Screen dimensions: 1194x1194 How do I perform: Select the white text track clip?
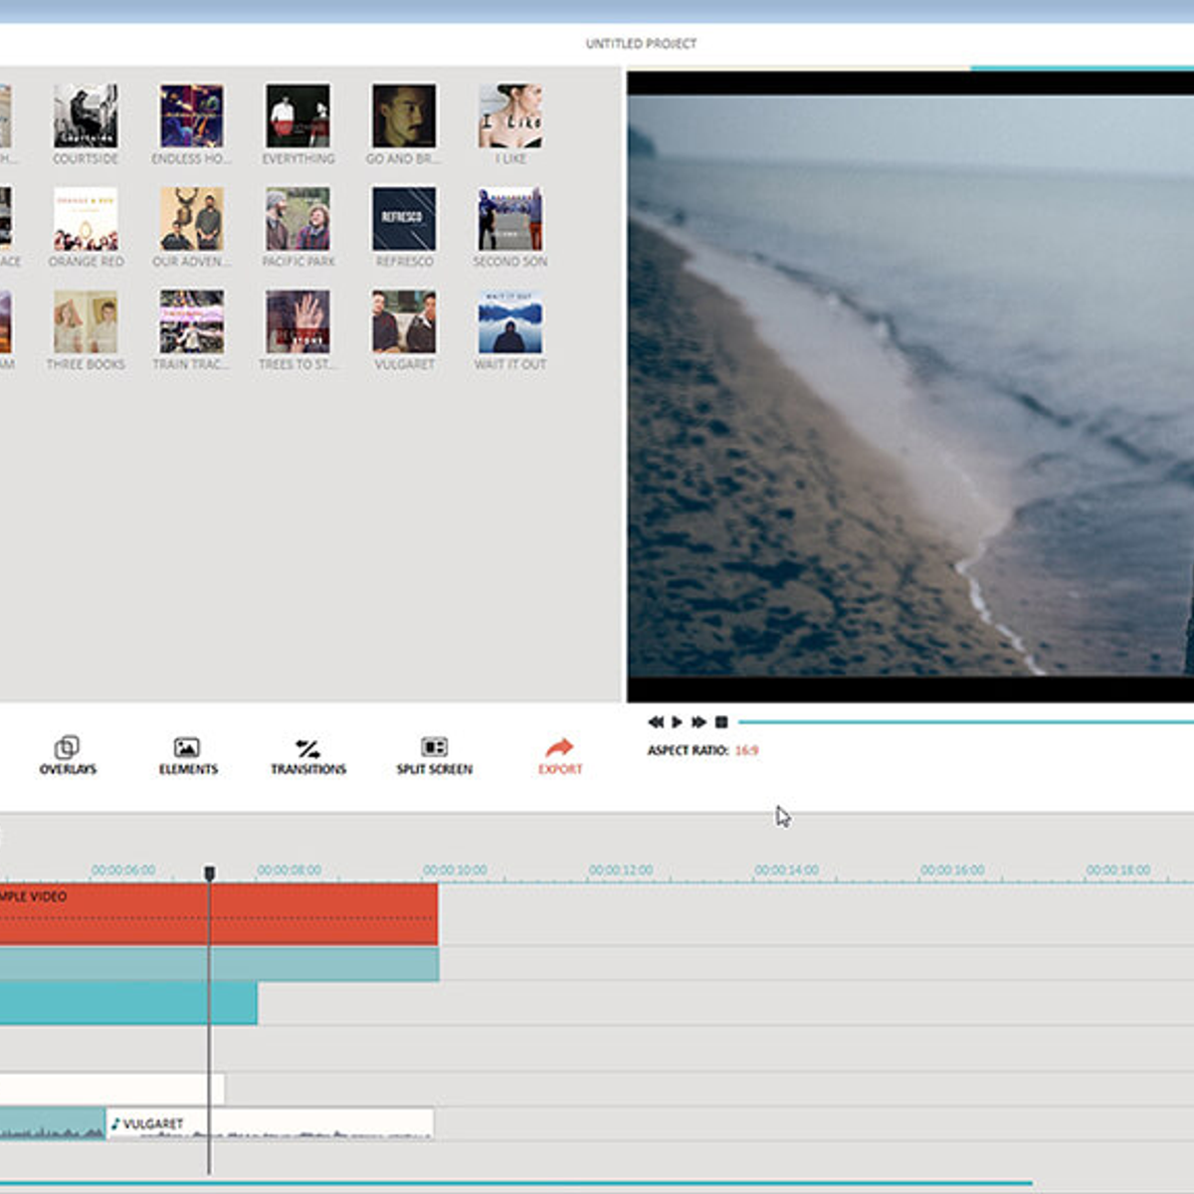click(x=112, y=1088)
